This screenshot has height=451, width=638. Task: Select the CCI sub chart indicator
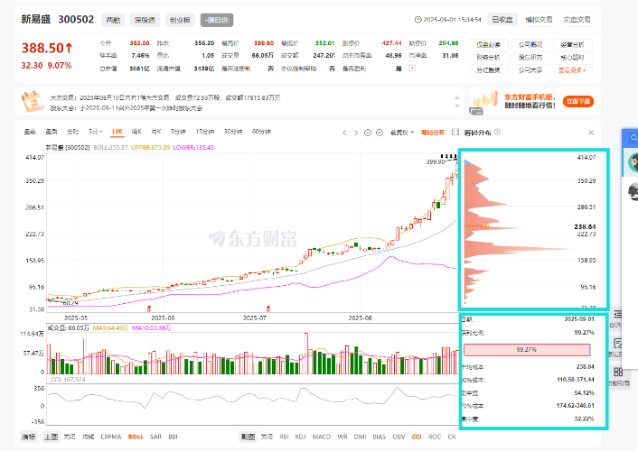click(x=417, y=437)
